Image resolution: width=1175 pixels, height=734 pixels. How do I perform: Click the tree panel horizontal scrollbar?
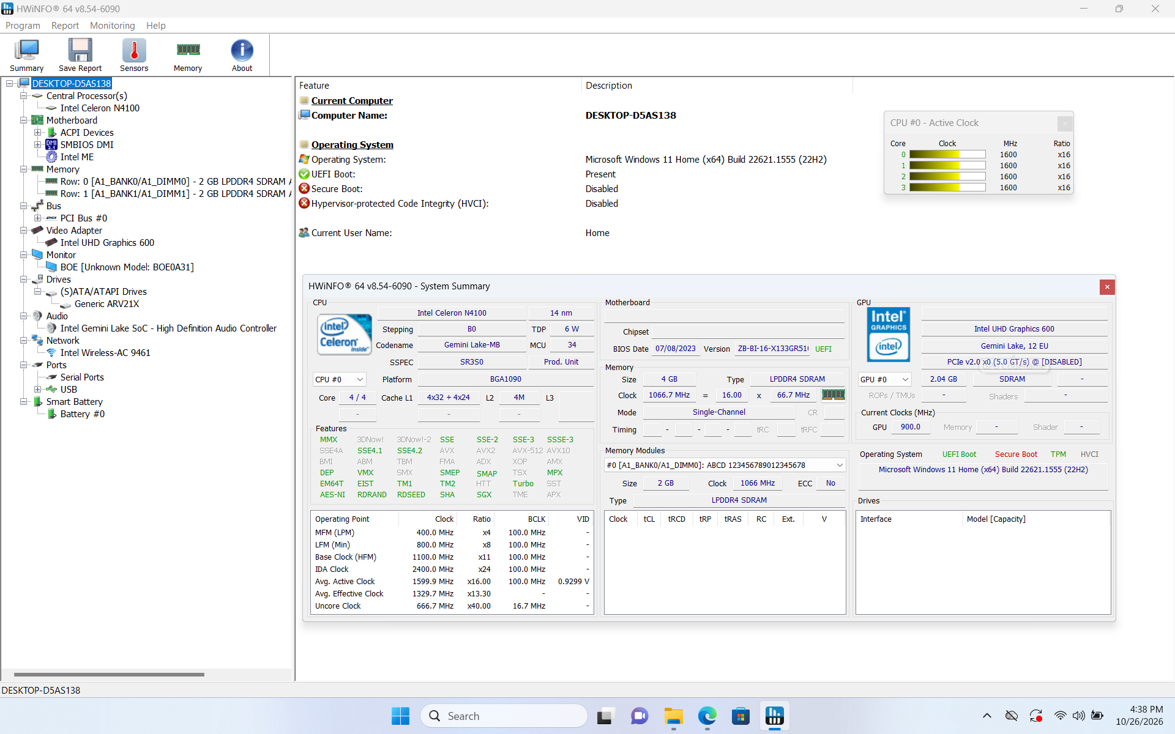tap(109, 675)
